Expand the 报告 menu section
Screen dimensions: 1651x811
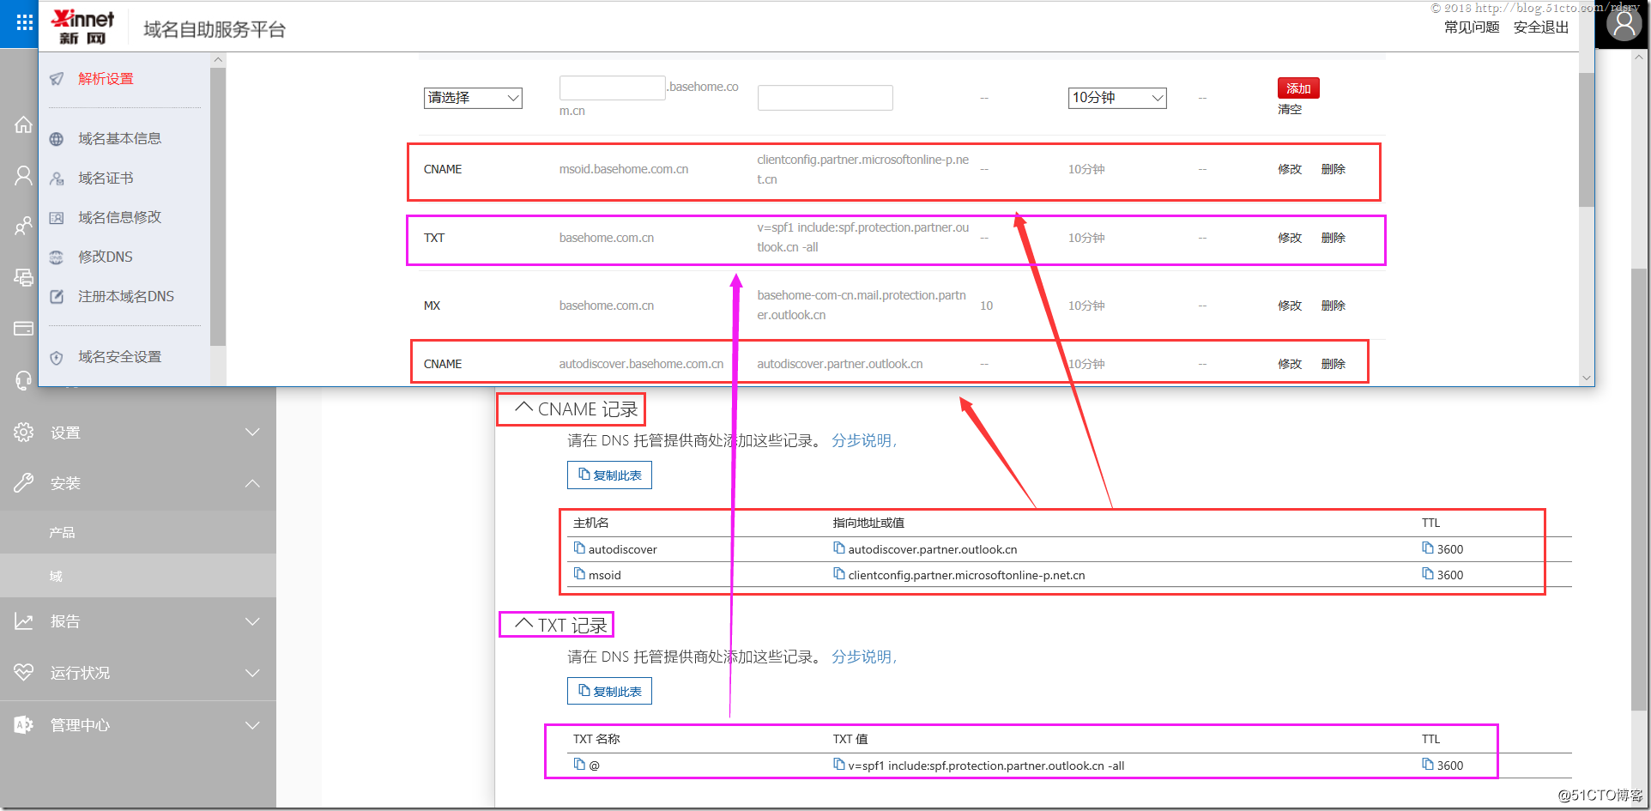[252, 621]
